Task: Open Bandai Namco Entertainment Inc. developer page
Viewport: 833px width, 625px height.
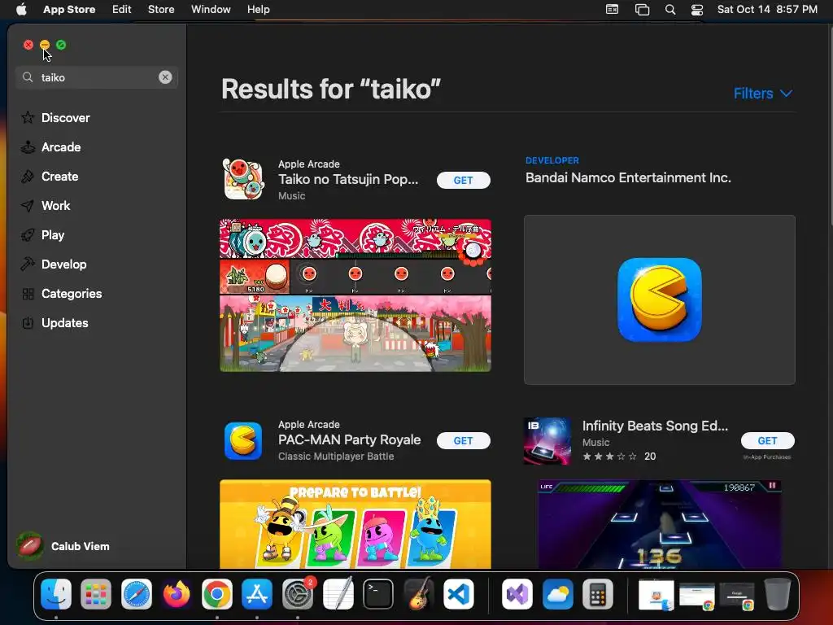Action: coord(628,177)
